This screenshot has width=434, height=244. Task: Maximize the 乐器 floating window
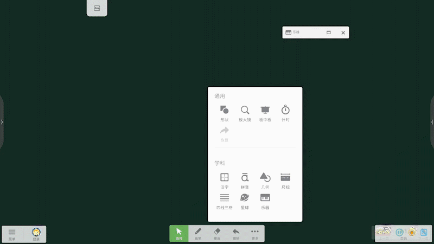tap(329, 33)
